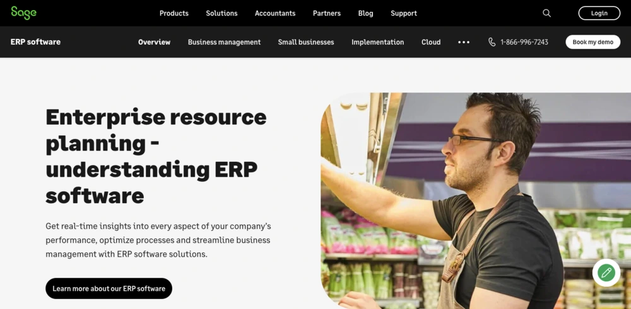Click the green pencil feedback icon
The width and height of the screenshot is (631, 309).
pyautogui.click(x=606, y=273)
